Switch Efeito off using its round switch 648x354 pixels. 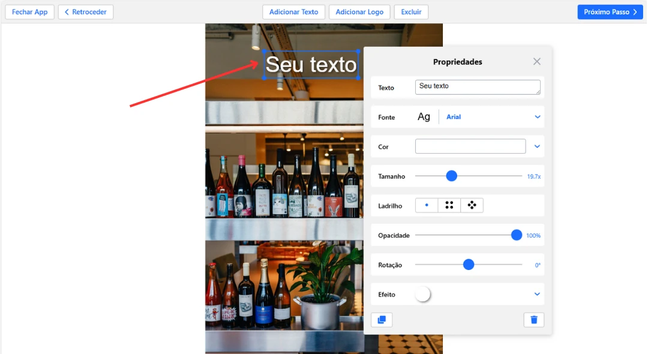423,294
